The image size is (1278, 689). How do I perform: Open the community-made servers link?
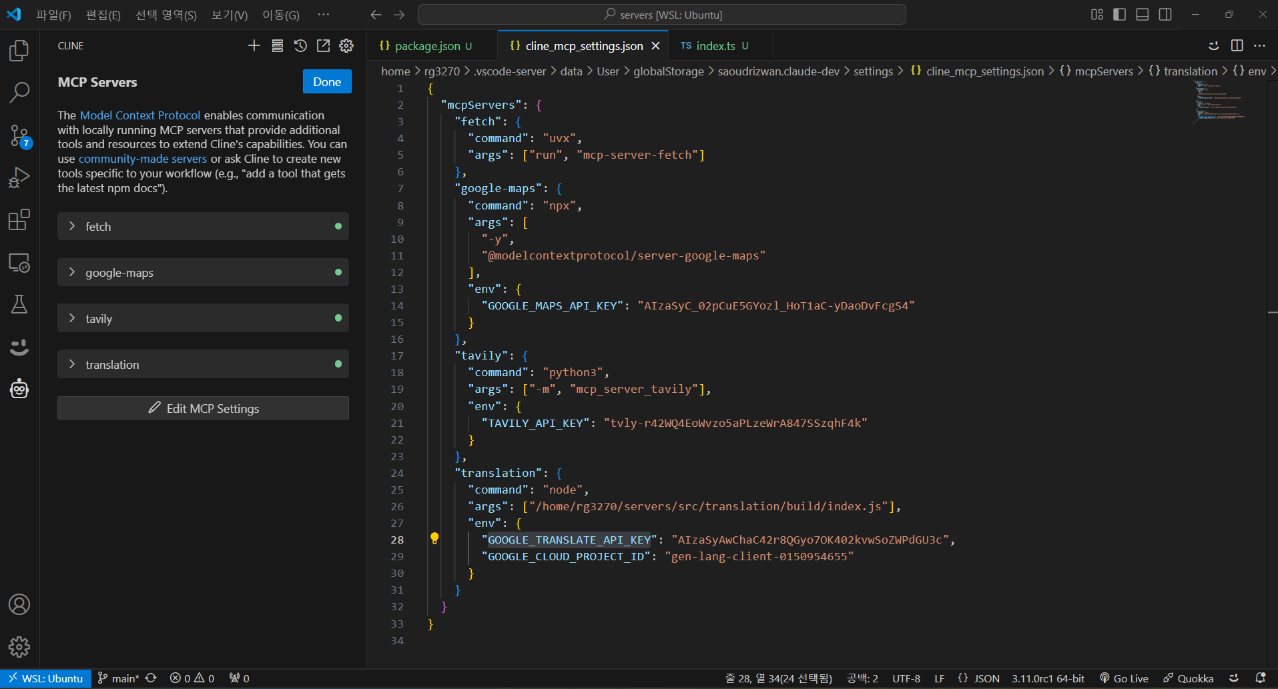coord(143,159)
